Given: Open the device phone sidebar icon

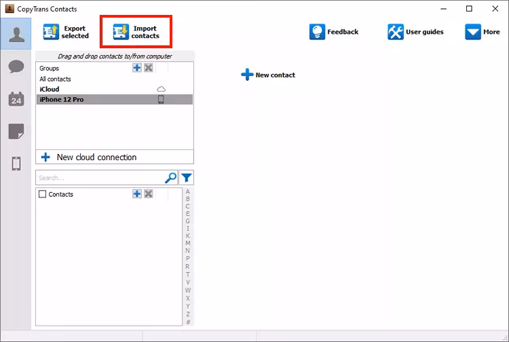Looking at the screenshot, I should 16,164.
